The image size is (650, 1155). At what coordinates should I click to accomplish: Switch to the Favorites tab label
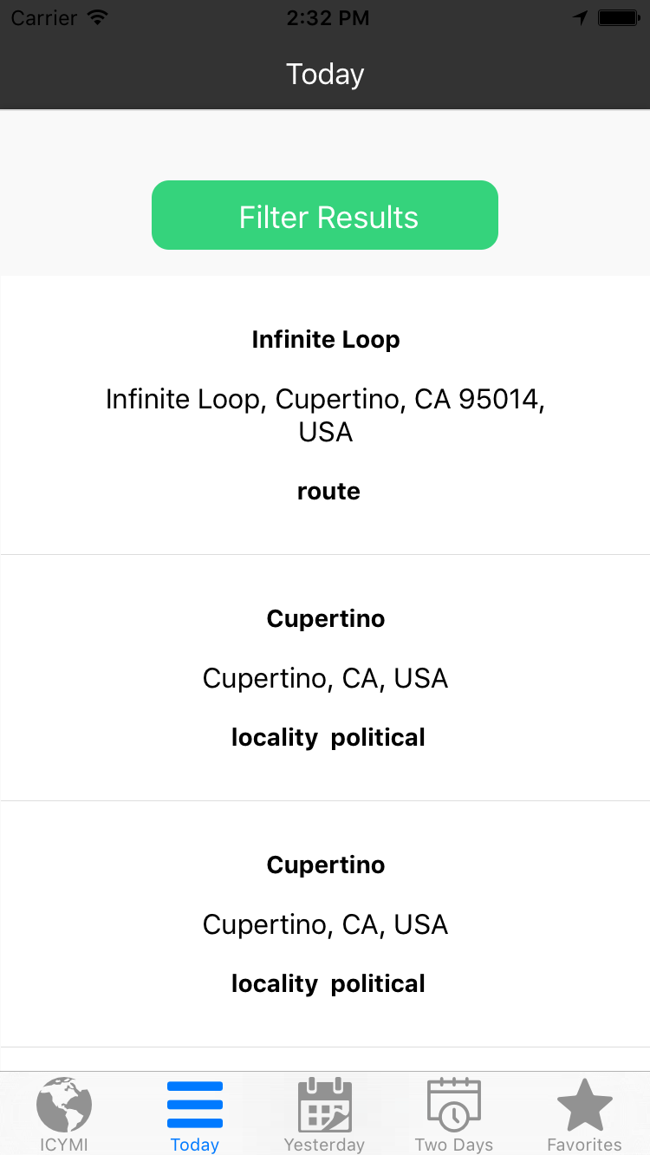coord(585,1145)
